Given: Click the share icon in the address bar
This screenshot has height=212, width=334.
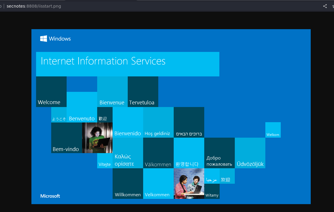Looking at the screenshot, I should [325, 6].
